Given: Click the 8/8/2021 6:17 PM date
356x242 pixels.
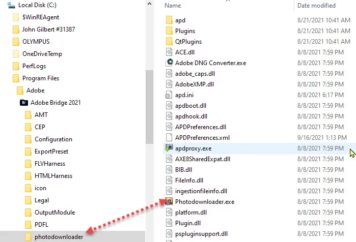Looking at the screenshot, I should click(320, 95).
